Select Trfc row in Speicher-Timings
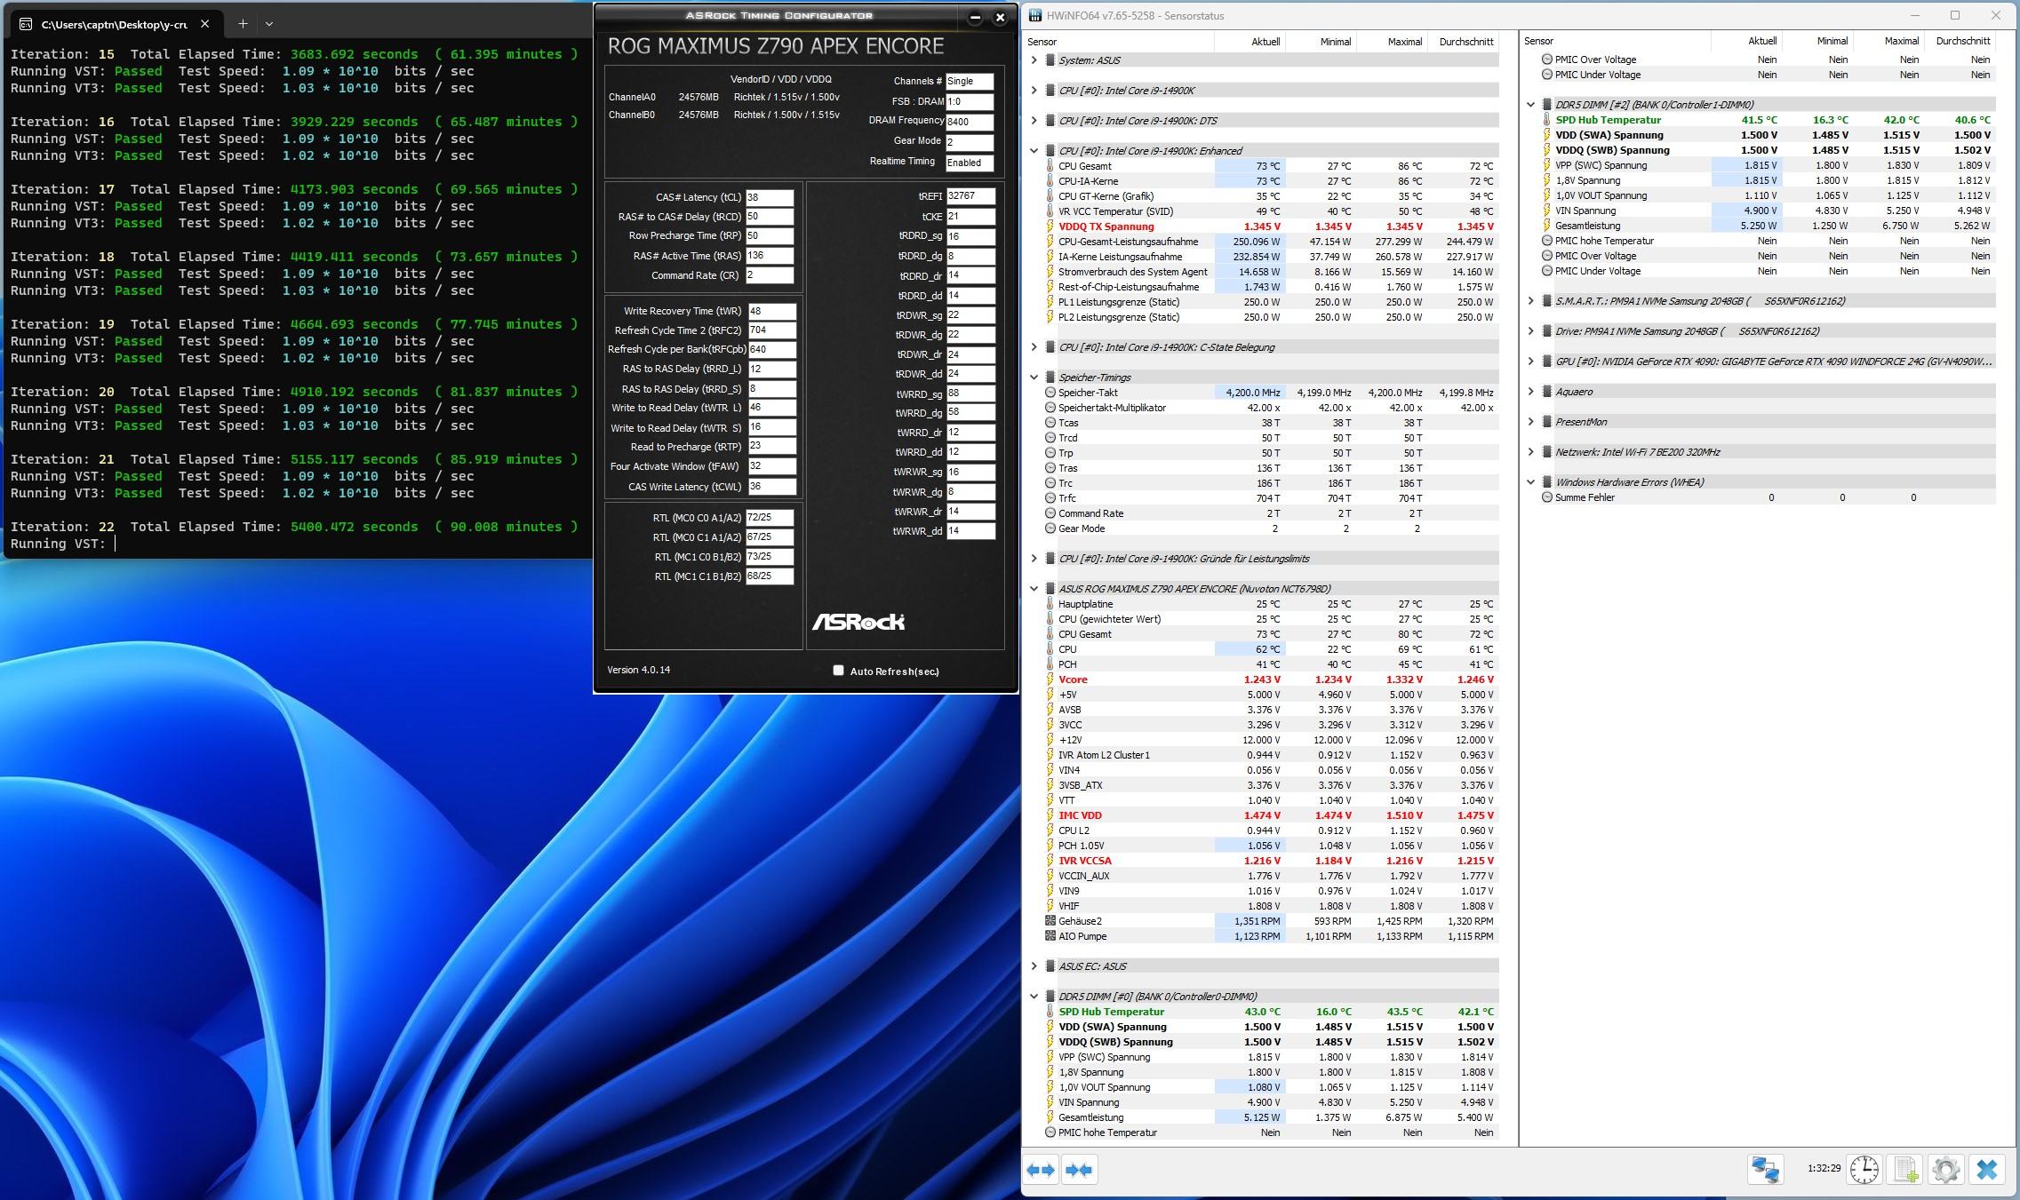 (x=1271, y=498)
